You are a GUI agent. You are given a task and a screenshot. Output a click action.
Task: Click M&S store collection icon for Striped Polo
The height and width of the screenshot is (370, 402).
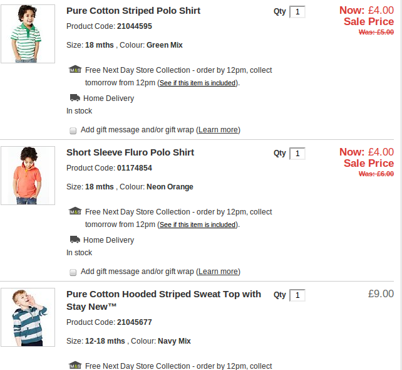click(x=75, y=70)
